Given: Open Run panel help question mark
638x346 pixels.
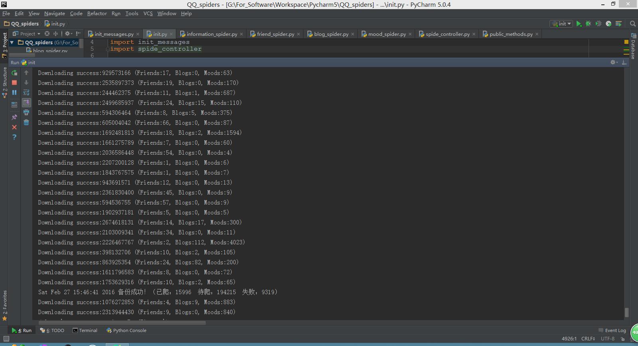Looking at the screenshot, I should coord(14,137).
